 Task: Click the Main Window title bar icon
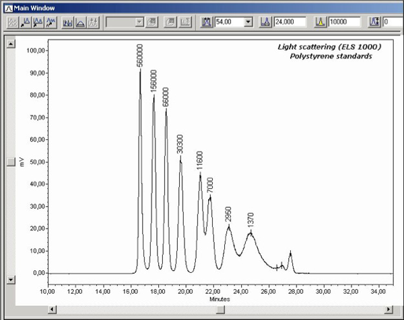(x=8, y=8)
